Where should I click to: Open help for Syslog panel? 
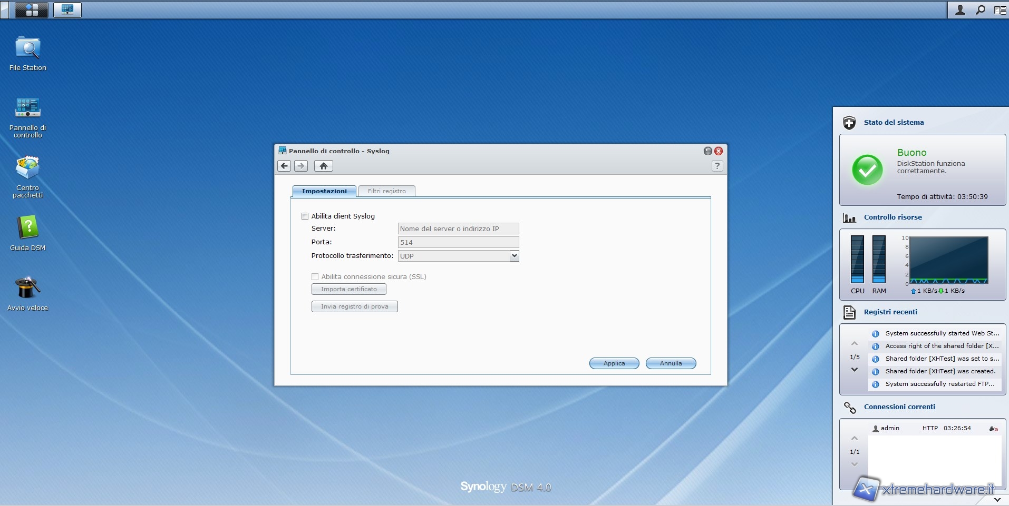pyautogui.click(x=717, y=166)
